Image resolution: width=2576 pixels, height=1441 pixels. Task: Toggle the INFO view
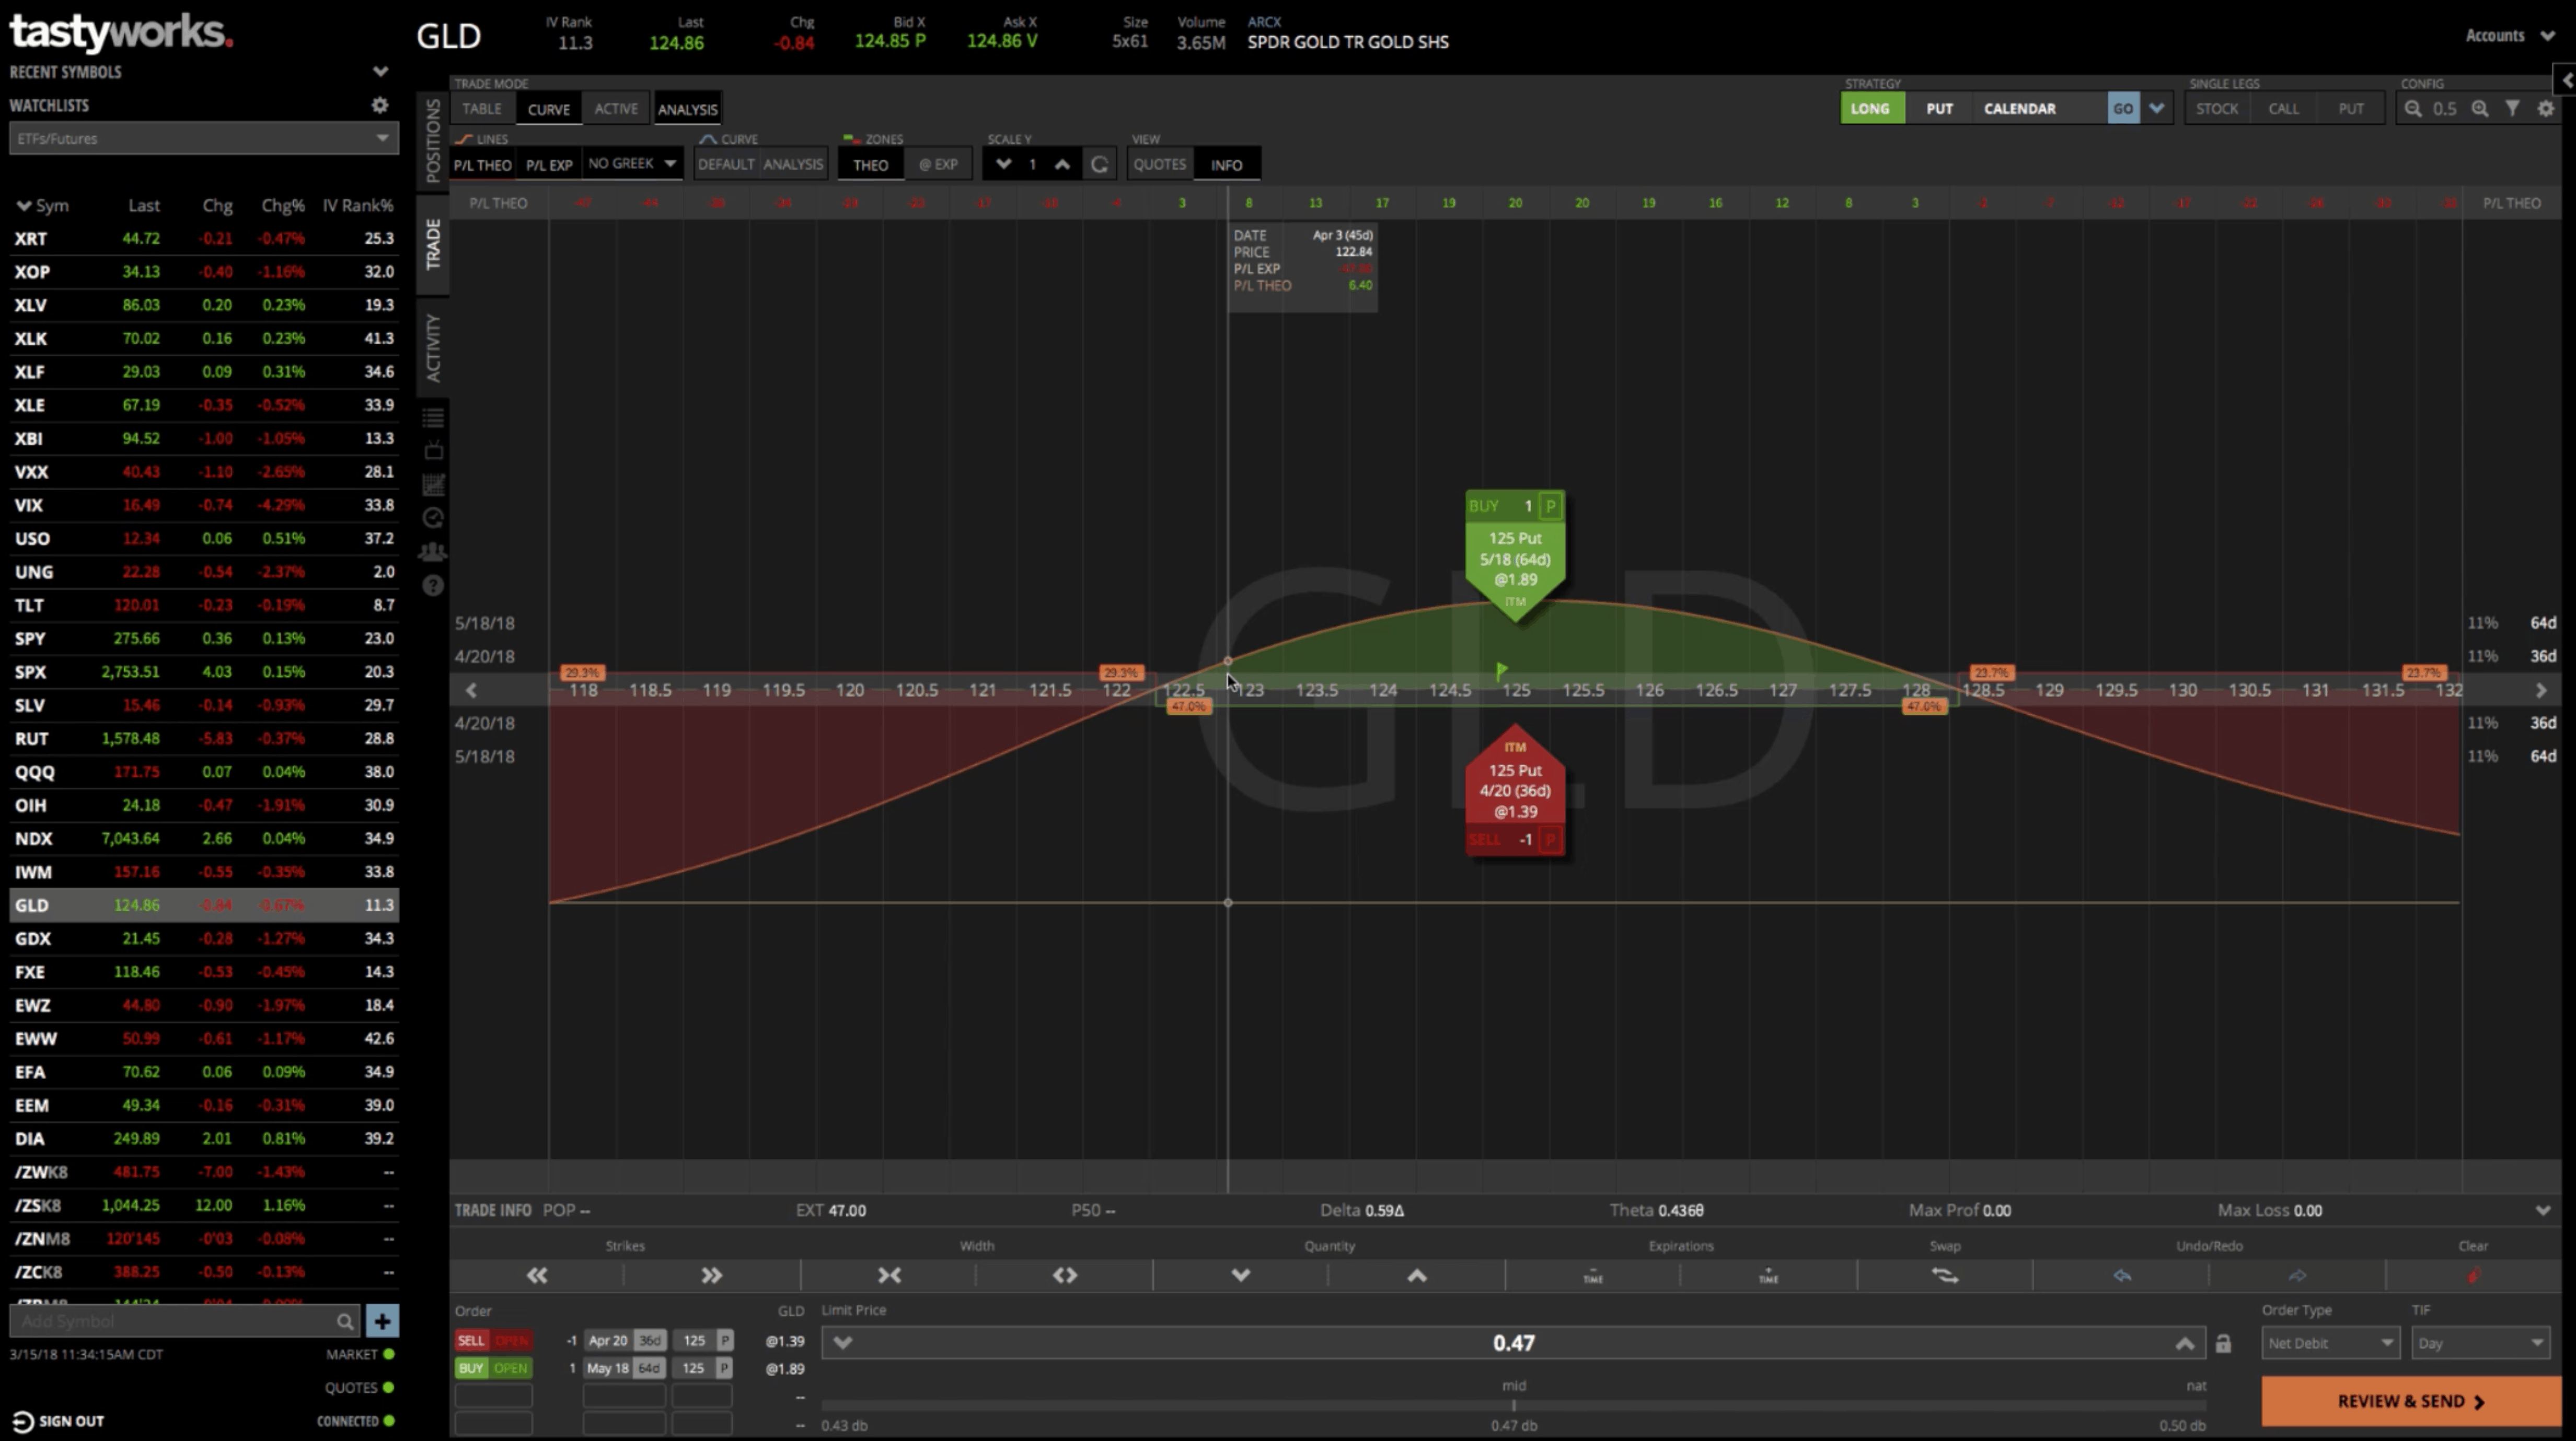(1226, 165)
